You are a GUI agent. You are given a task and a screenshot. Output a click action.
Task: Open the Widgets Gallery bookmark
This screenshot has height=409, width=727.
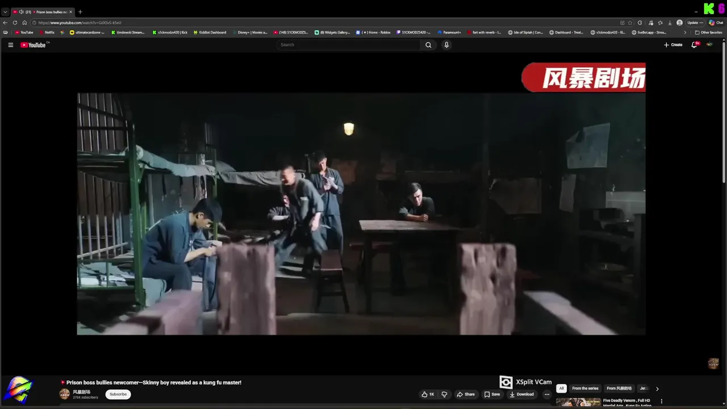pos(332,32)
